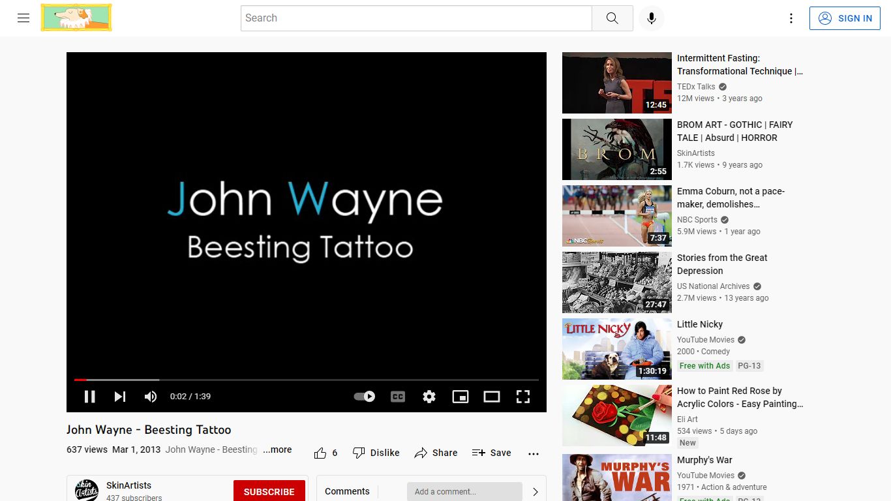This screenshot has height=501, width=891.
Task: Click the 'Comments' heading
Action: pyautogui.click(x=347, y=491)
